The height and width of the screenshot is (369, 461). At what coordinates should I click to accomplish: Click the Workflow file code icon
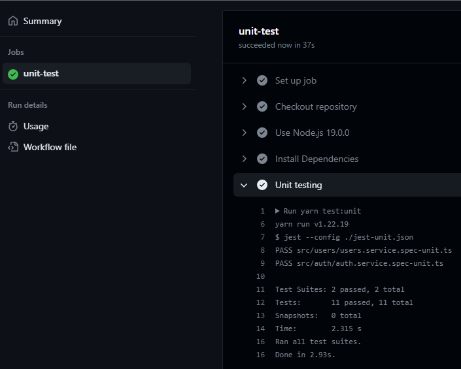[13, 147]
